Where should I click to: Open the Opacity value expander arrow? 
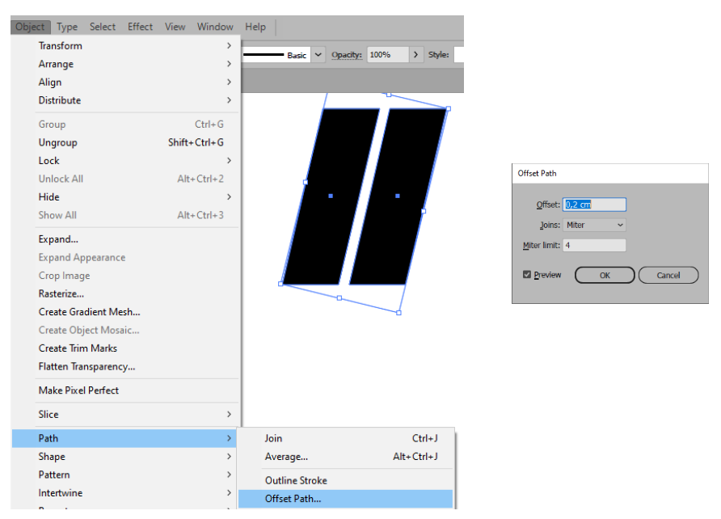coord(415,55)
